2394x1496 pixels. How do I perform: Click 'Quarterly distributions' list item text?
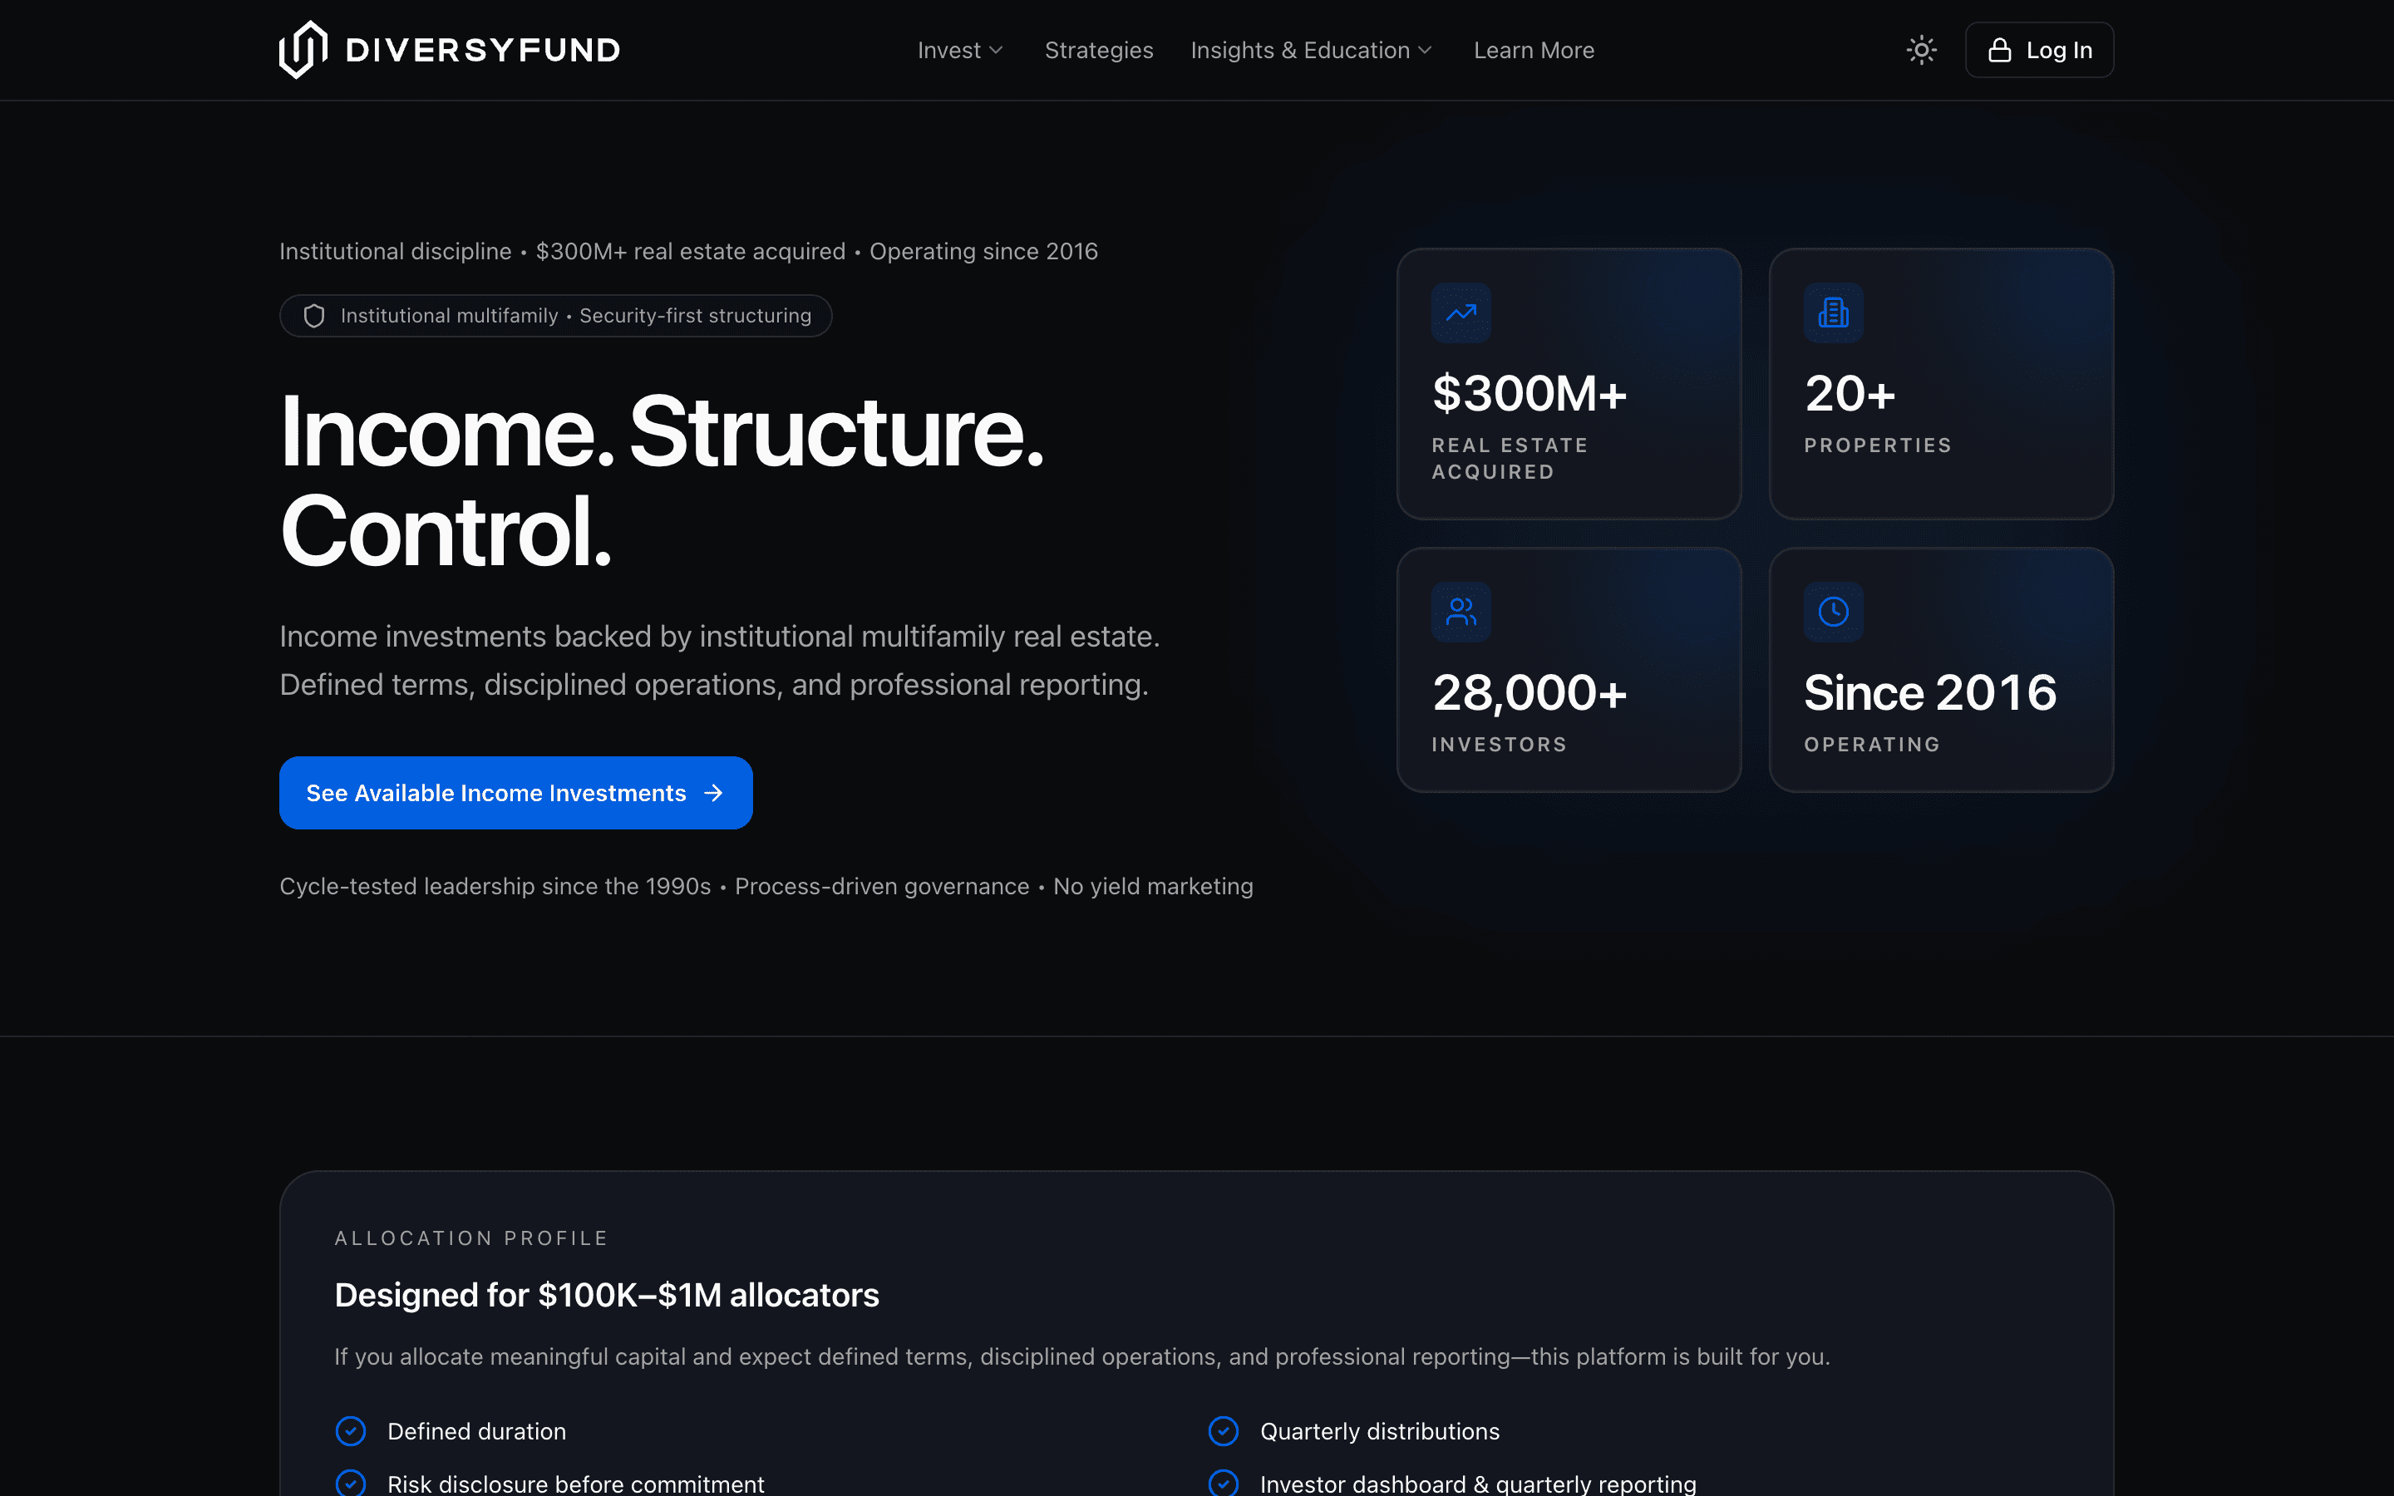(1379, 1432)
